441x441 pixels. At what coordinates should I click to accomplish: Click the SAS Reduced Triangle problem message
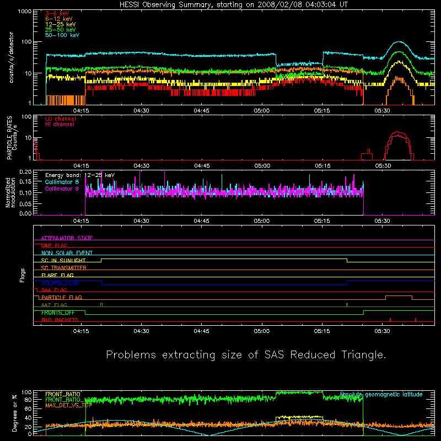coord(246,355)
